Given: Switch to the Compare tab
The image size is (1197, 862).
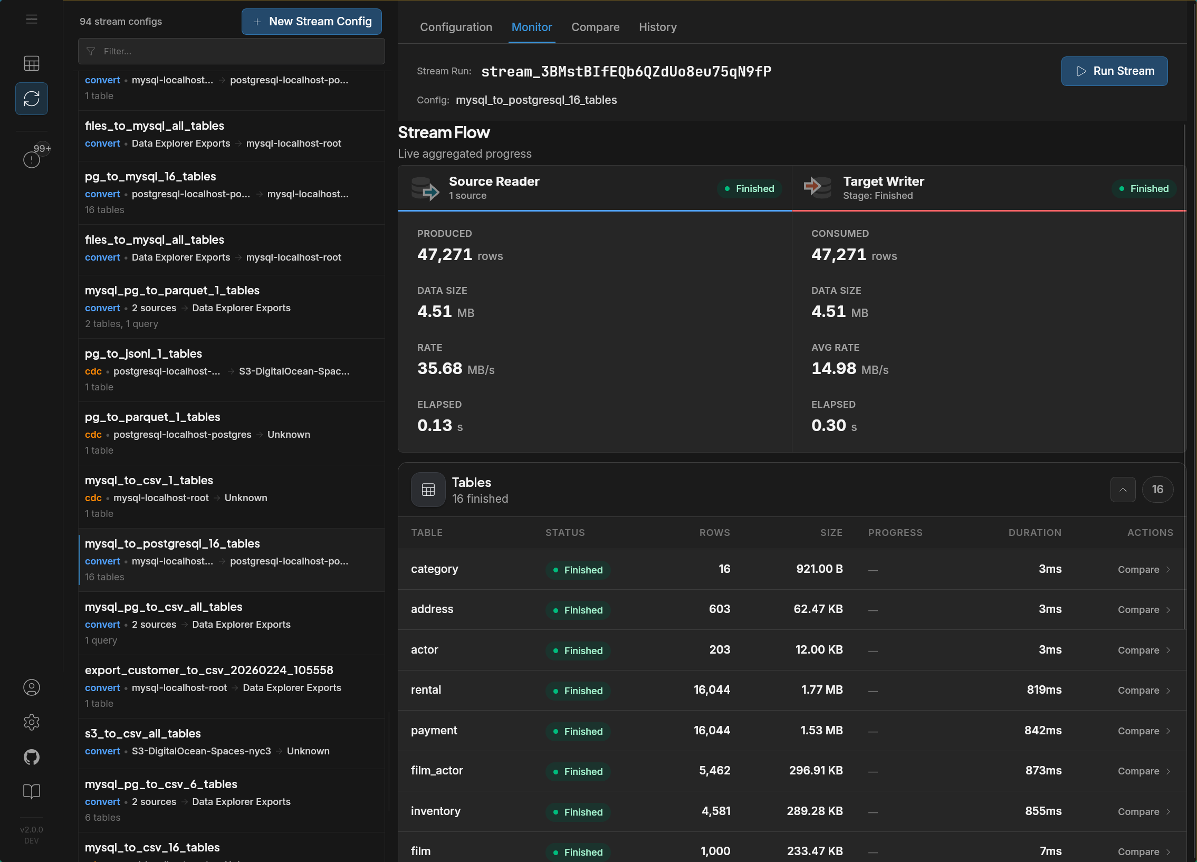Looking at the screenshot, I should [x=595, y=27].
